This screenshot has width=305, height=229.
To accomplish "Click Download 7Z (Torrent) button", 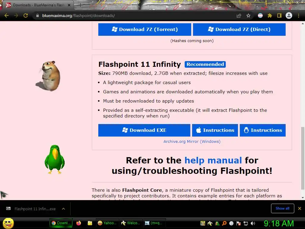I will 144,30.
